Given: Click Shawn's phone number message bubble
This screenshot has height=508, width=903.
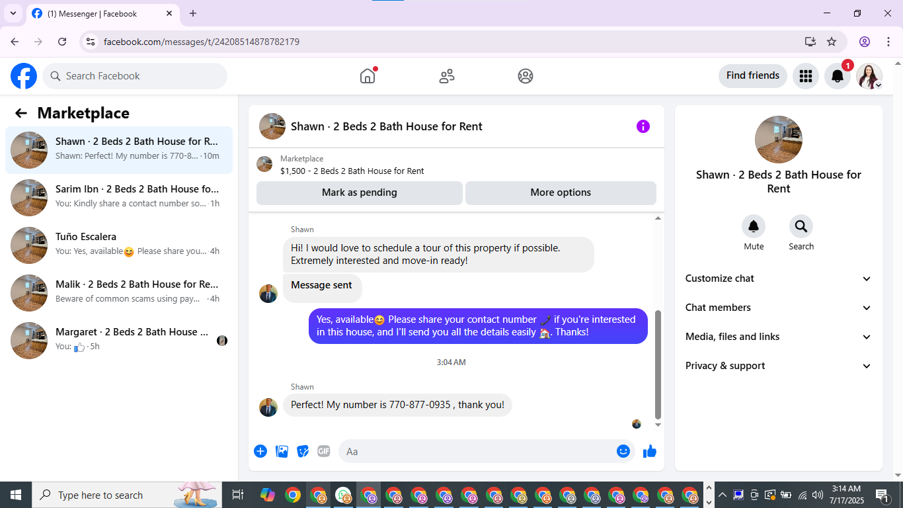Looking at the screenshot, I should click(397, 405).
